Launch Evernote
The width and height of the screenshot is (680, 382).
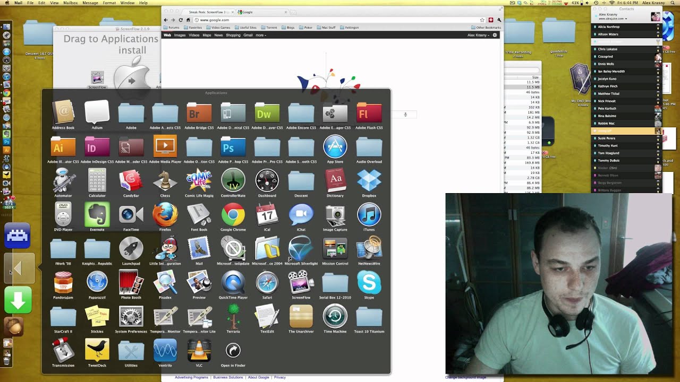point(97,215)
